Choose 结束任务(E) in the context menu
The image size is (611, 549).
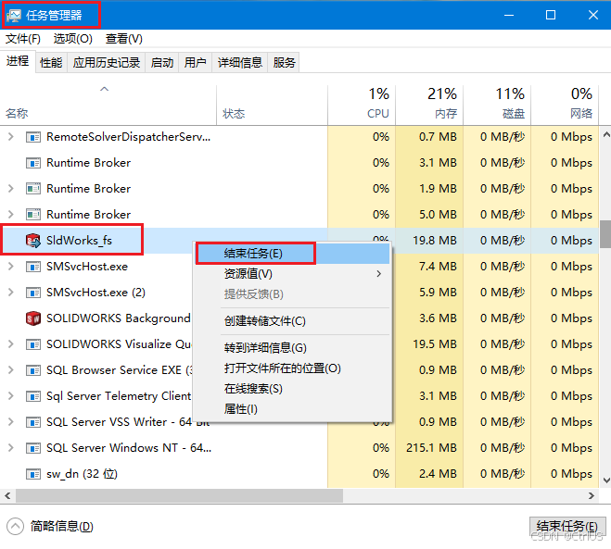click(x=293, y=254)
